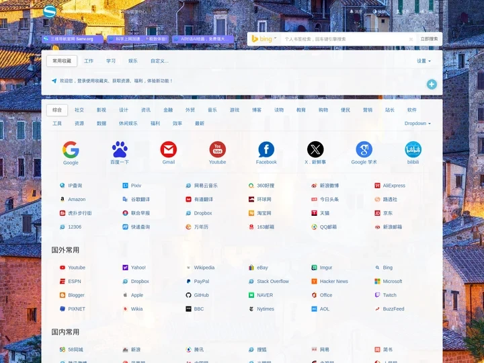
Task: Click the Amazon icon in the list
Action: point(63,200)
